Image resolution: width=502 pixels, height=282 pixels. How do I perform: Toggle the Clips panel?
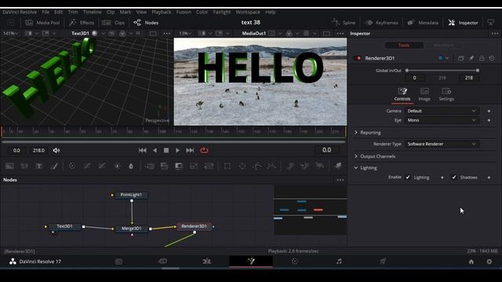113,23
